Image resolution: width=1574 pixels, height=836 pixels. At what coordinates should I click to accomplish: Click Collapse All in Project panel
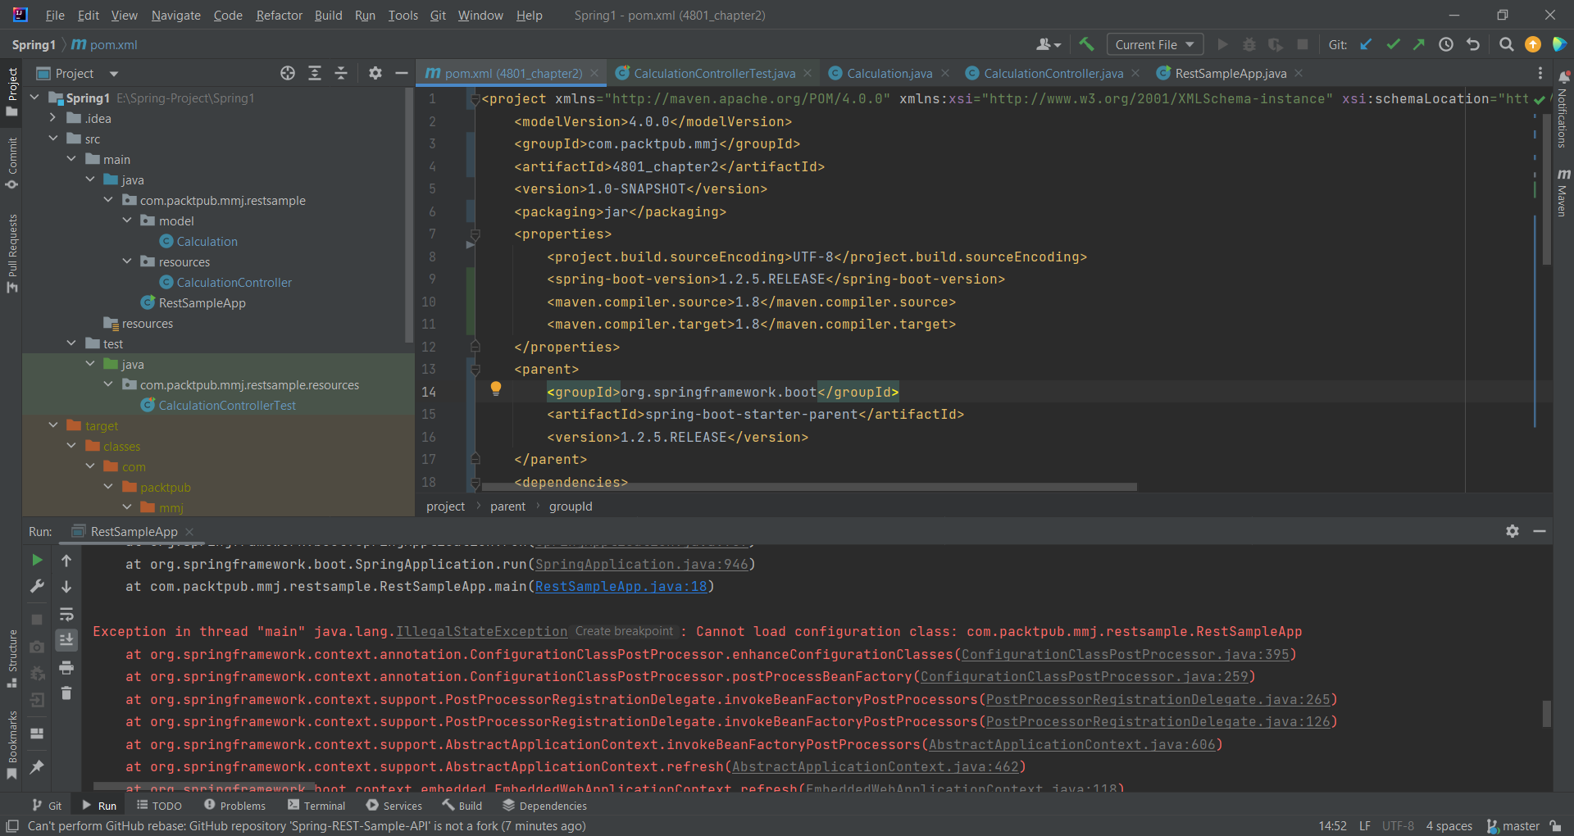click(x=341, y=73)
